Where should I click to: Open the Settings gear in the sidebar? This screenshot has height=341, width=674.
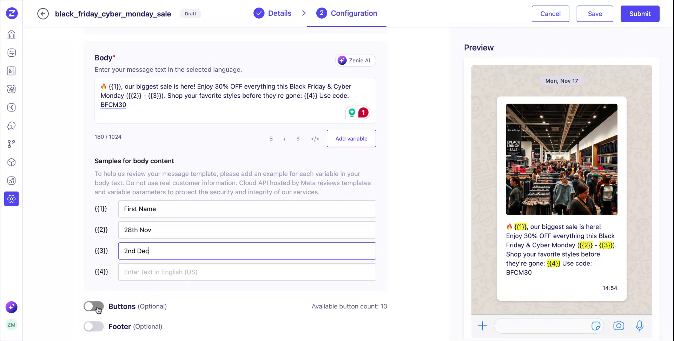pos(11,199)
